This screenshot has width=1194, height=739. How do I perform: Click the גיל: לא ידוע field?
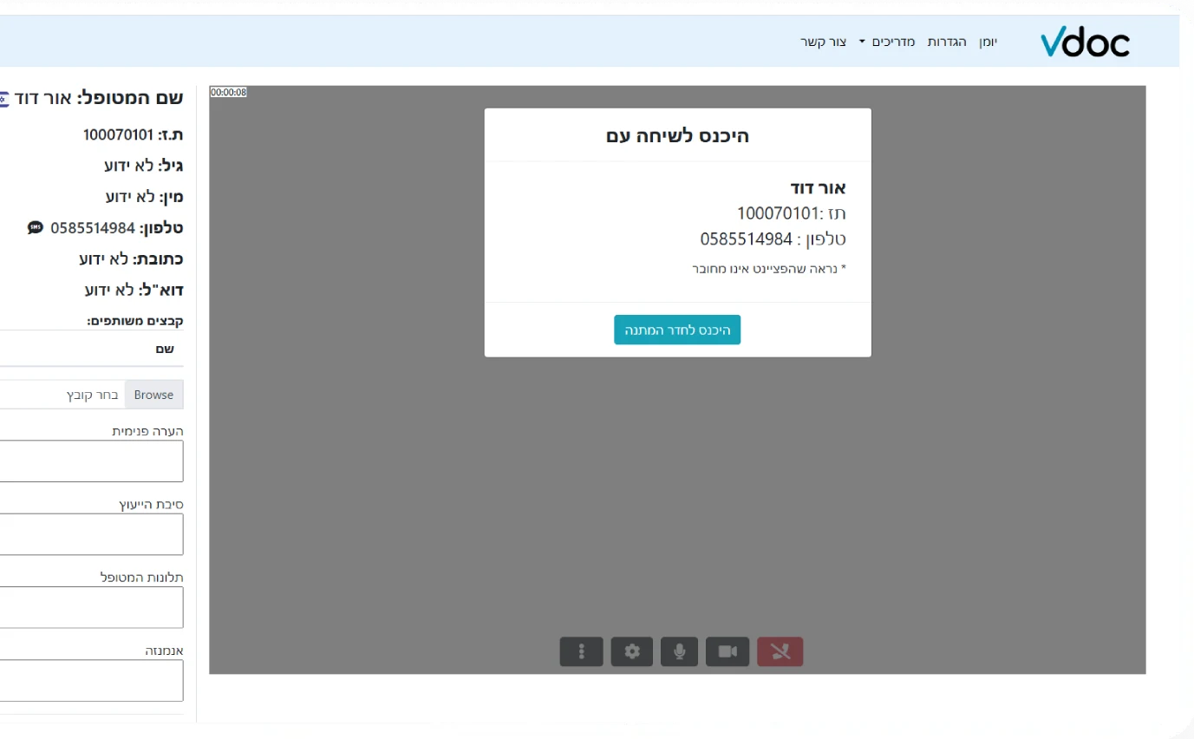[x=143, y=166]
